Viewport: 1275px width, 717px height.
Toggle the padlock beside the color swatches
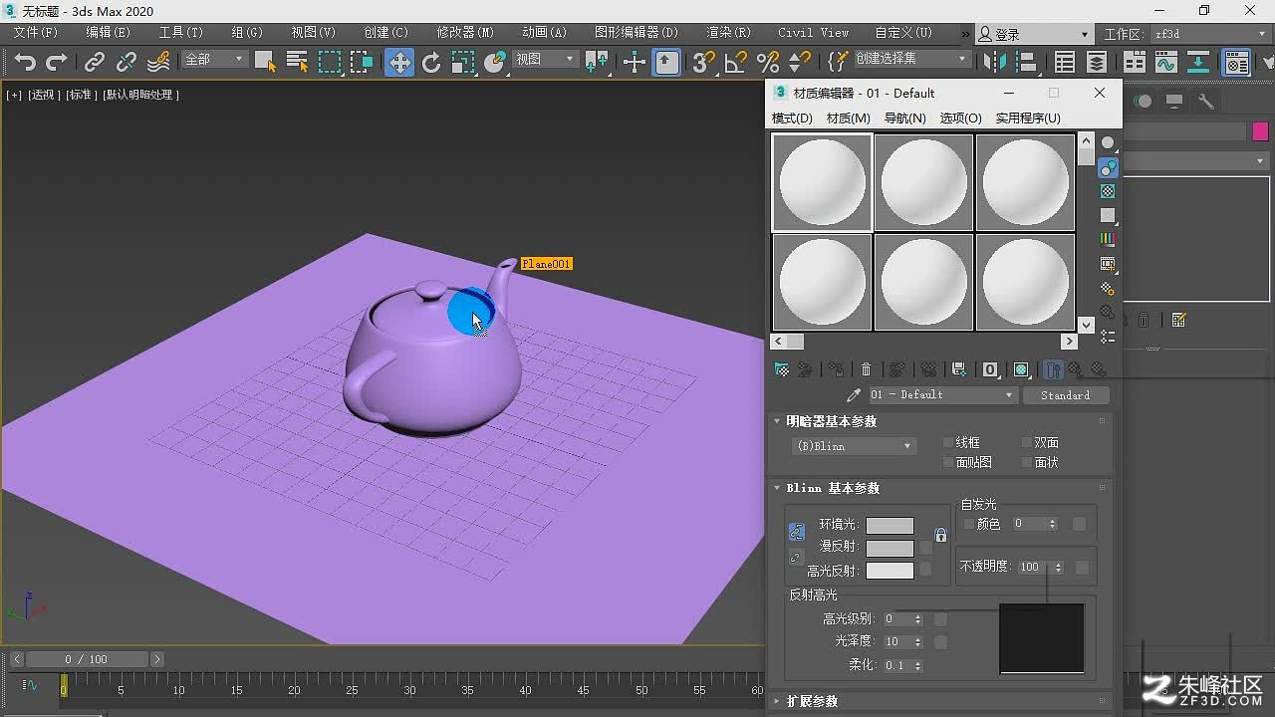pos(940,535)
